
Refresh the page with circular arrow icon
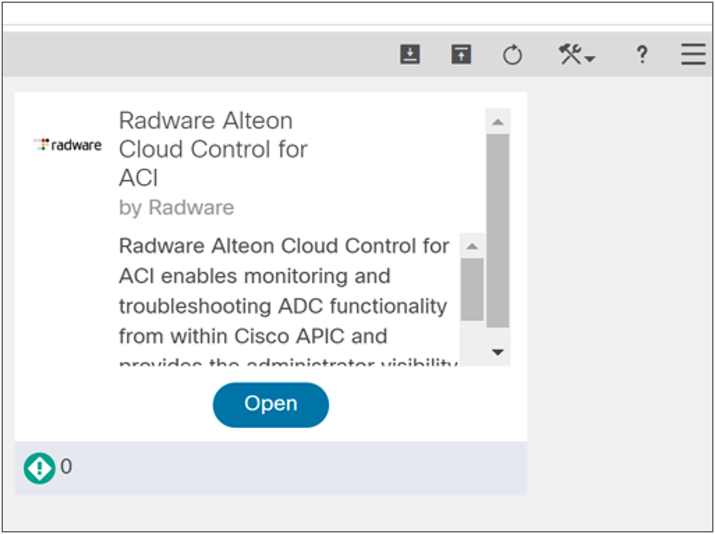pyautogui.click(x=512, y=55)
